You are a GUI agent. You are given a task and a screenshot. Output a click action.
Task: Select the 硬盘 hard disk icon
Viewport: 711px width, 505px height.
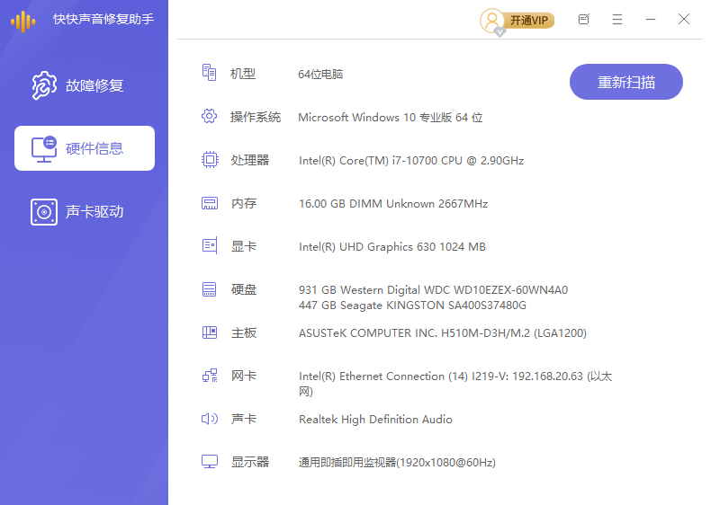click(x=210, y=289)
